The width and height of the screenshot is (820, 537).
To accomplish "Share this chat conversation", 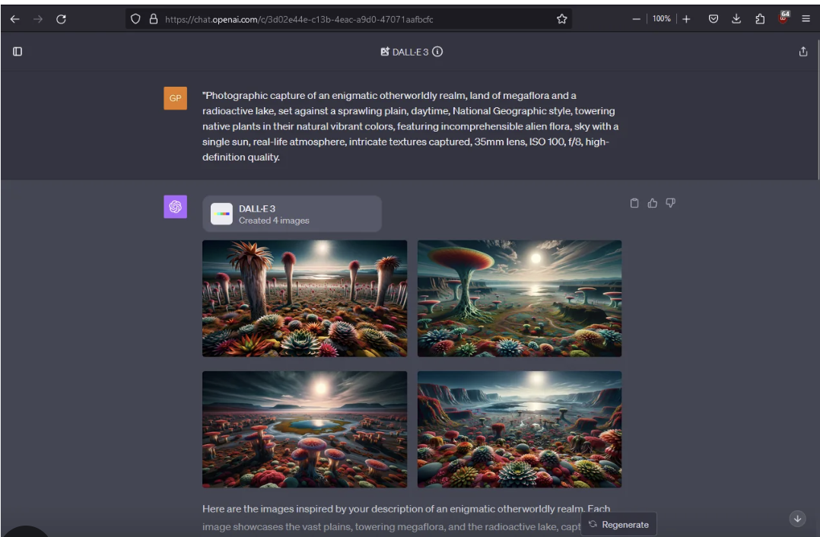I will point(803,51).
